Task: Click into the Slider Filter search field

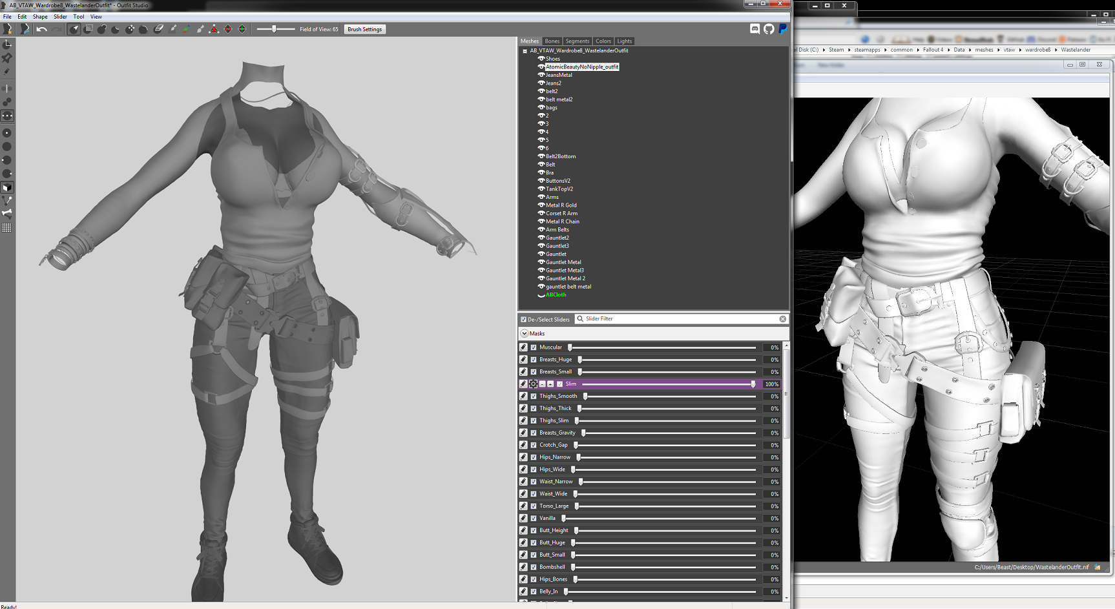Action: [682, 319]
